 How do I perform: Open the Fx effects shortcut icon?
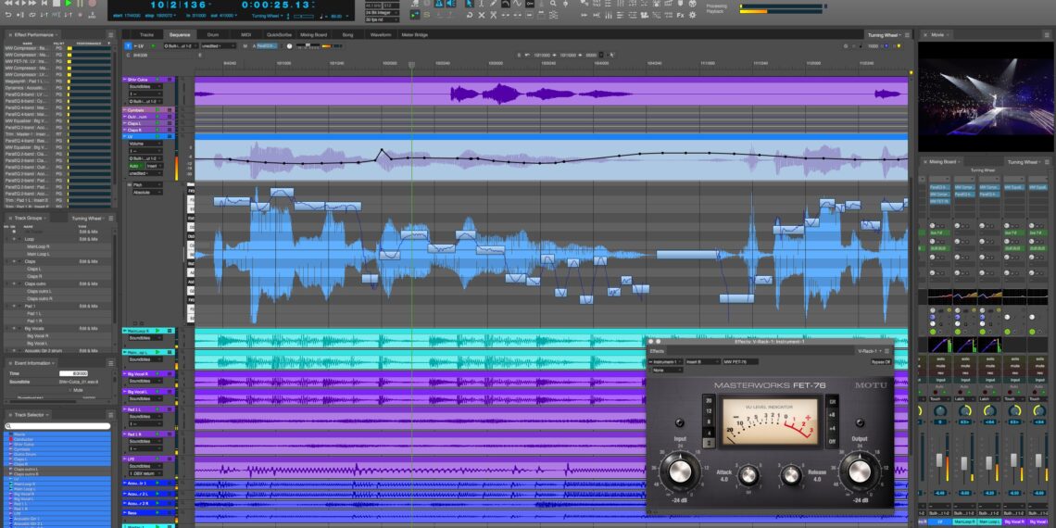pos(681,15)
